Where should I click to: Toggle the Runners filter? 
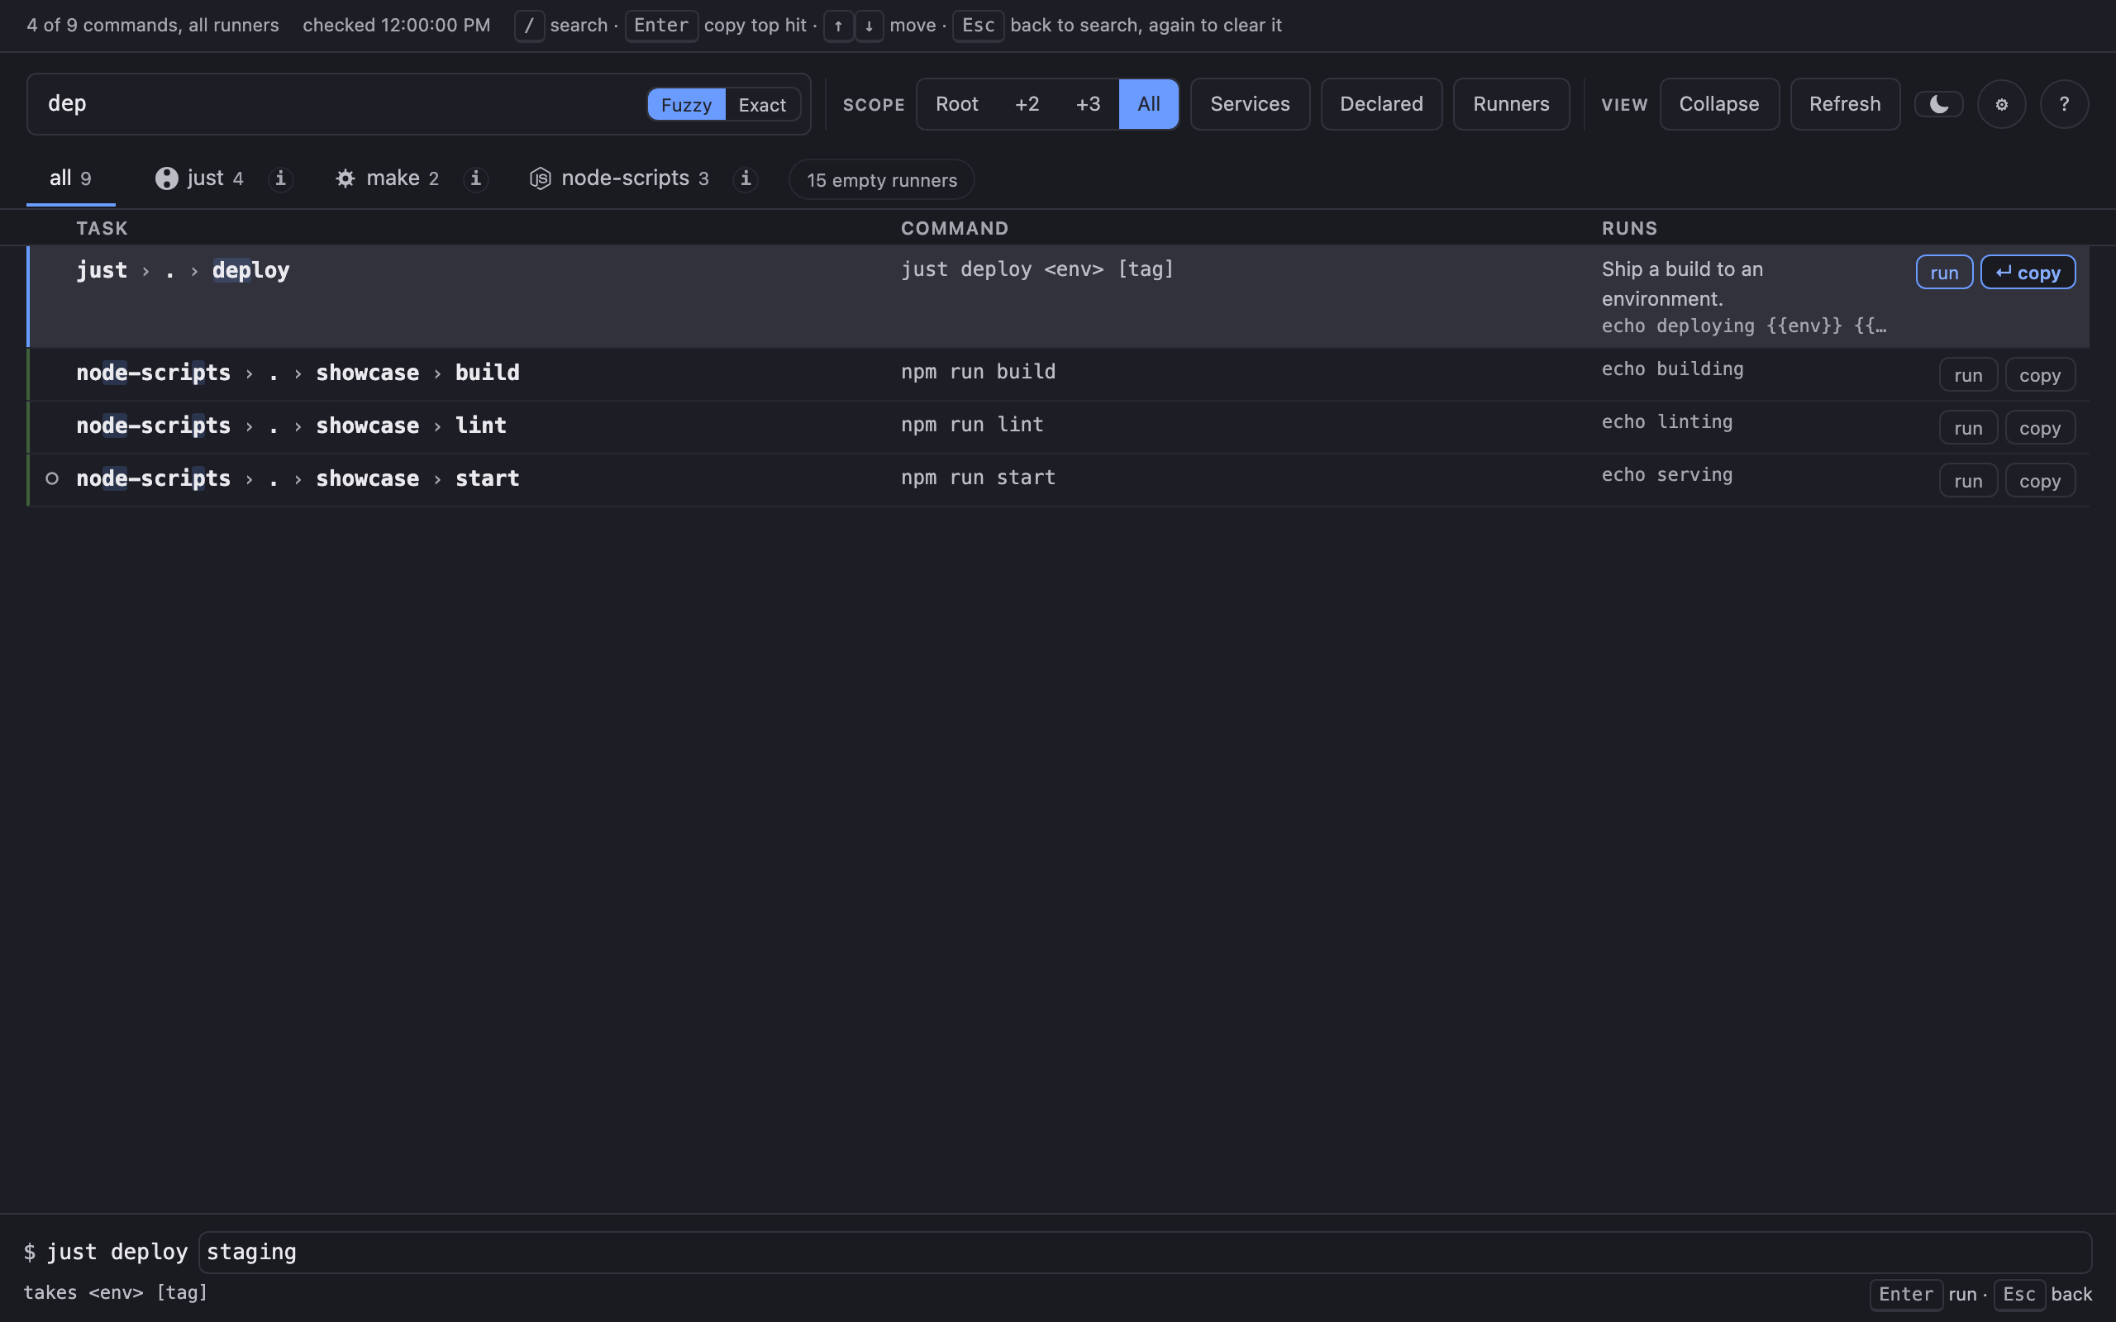(1511, 104)
